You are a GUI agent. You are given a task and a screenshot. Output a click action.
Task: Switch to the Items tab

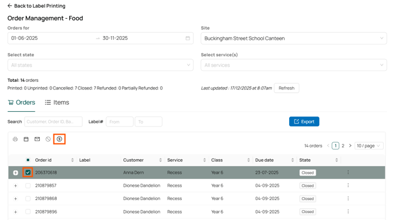coord(57,102)
